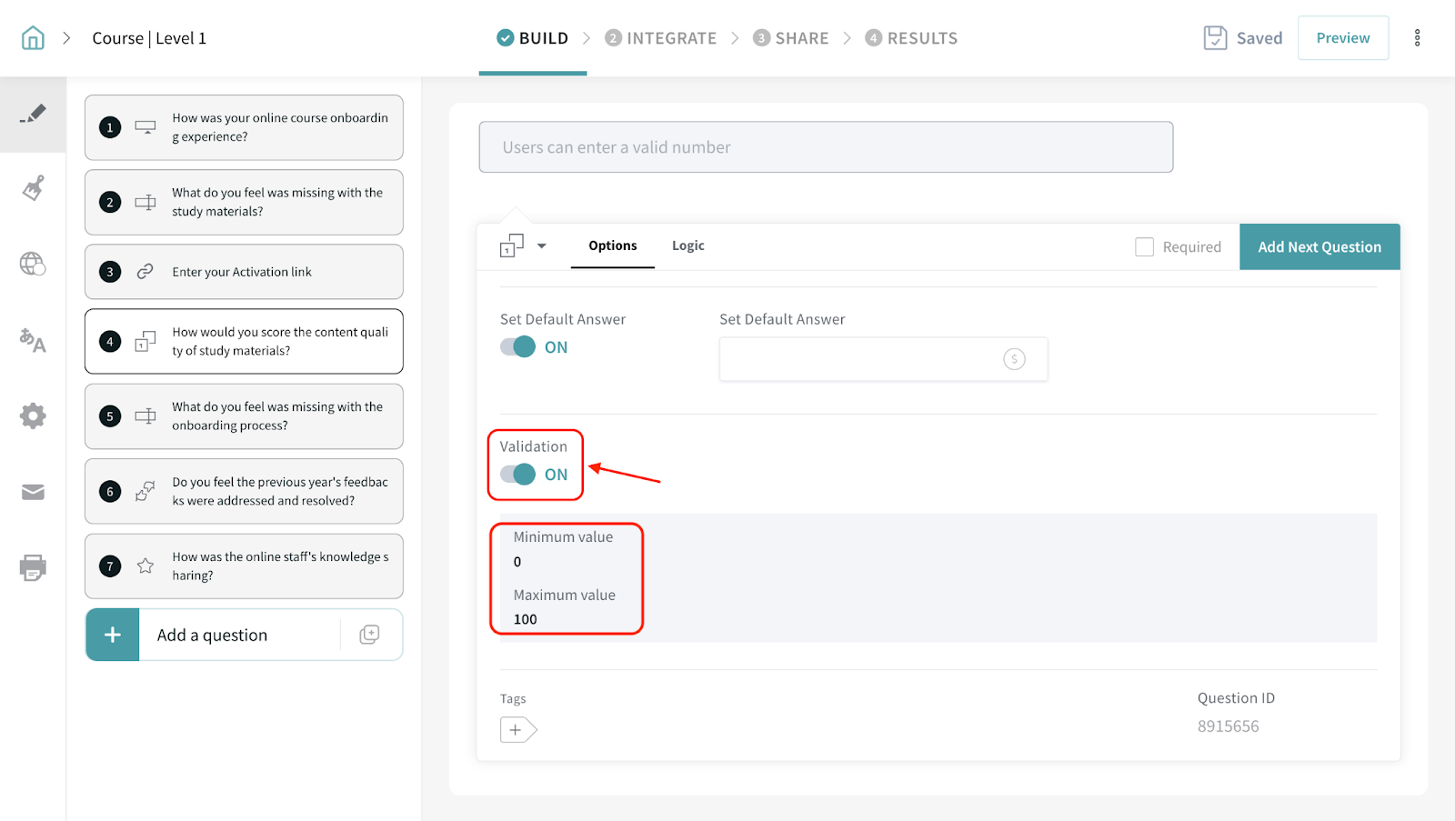This screenshot has width=1455, height=821.
Task: Open the three-dot more options menu
Action: tap(1417, 38)
